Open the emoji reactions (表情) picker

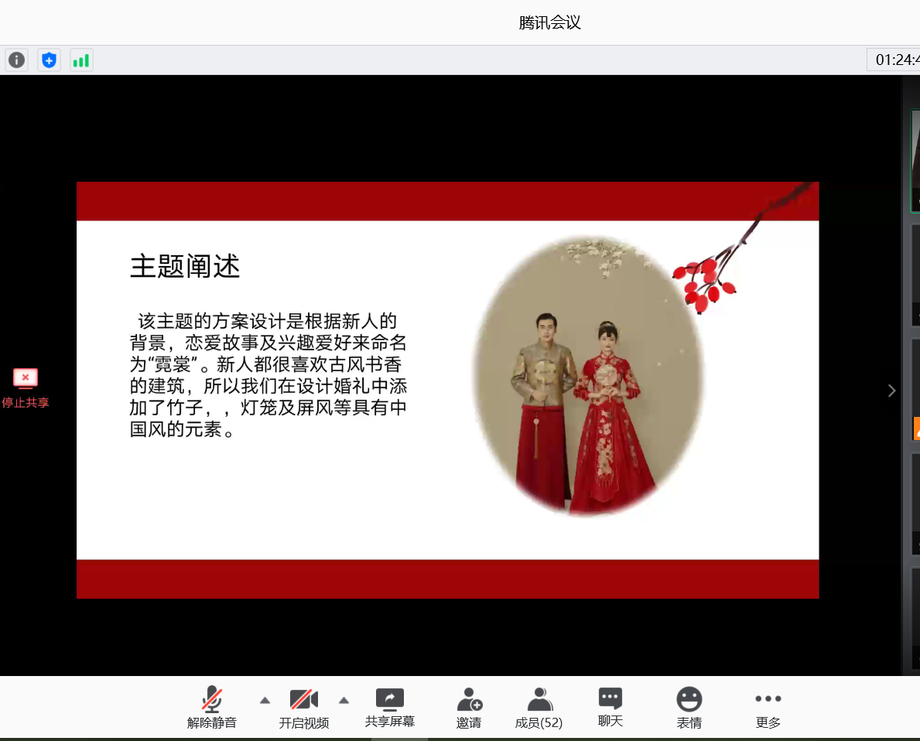tap(689, 707)
